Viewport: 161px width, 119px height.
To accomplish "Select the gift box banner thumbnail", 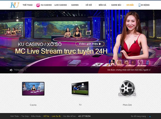I will pos(119,63).
